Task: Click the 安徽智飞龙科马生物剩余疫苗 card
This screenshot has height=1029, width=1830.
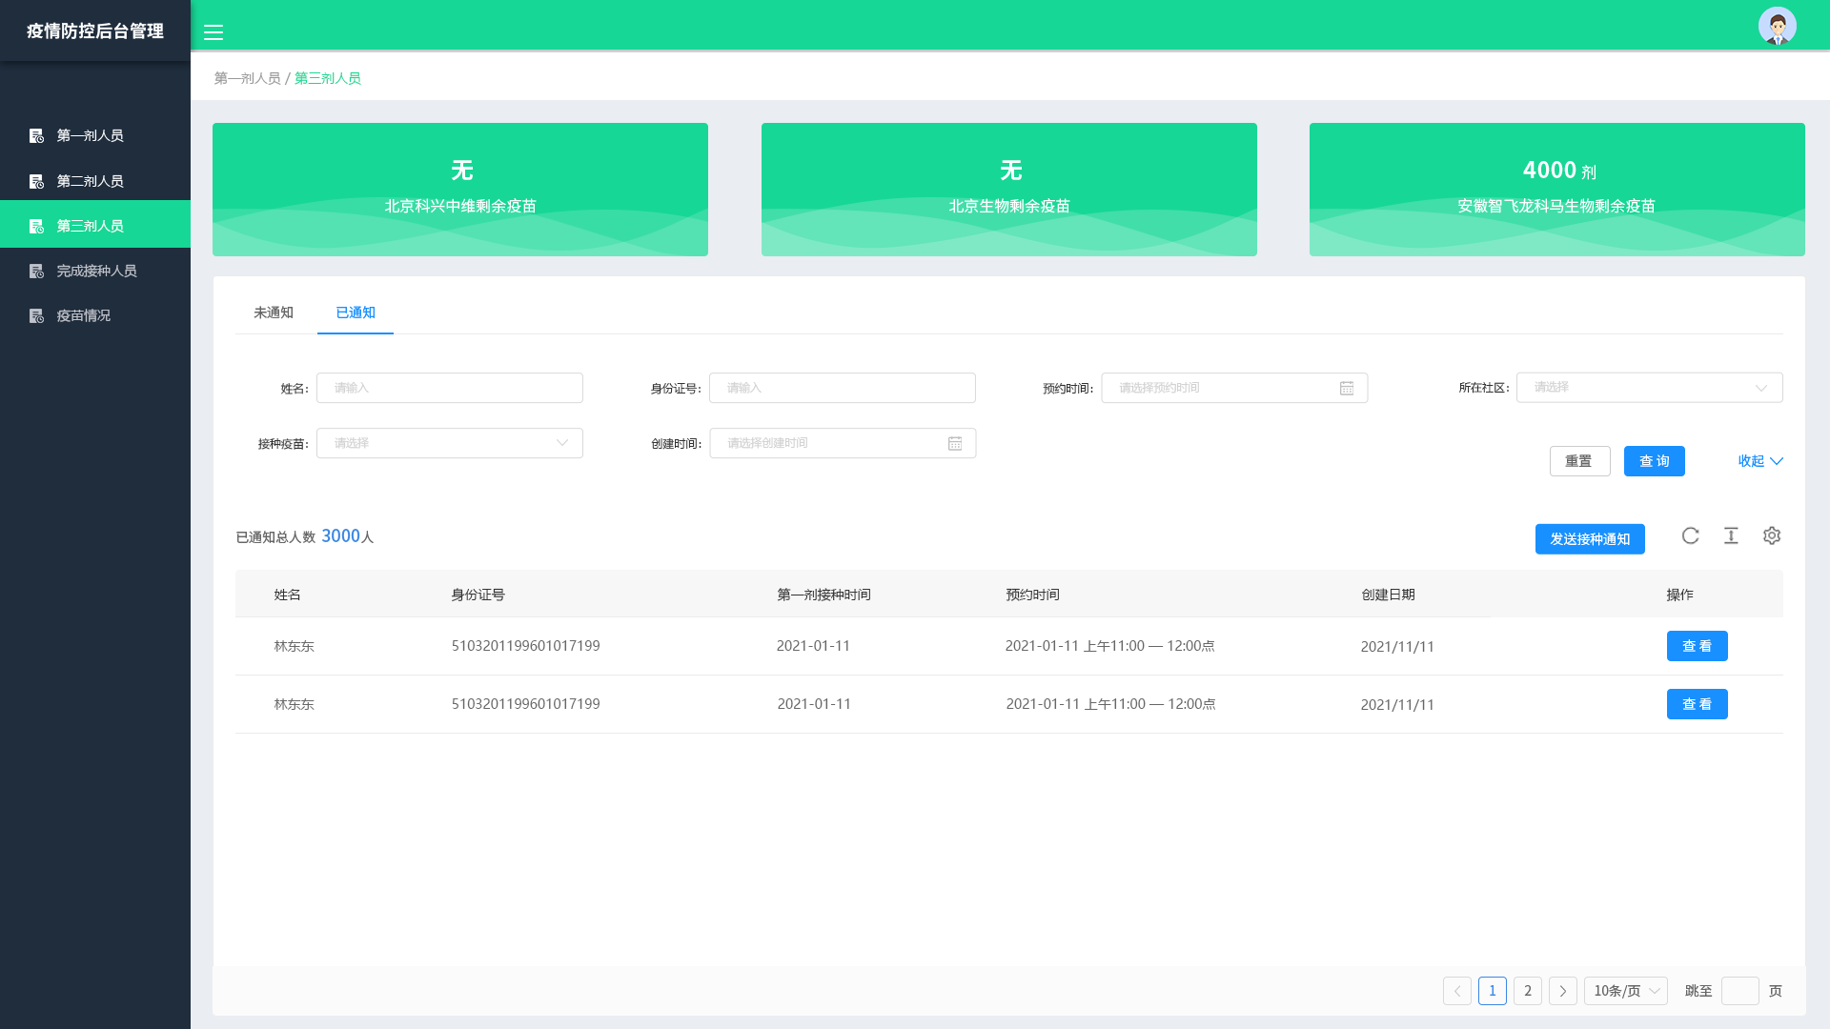Action: click(x=1557, y=190)
